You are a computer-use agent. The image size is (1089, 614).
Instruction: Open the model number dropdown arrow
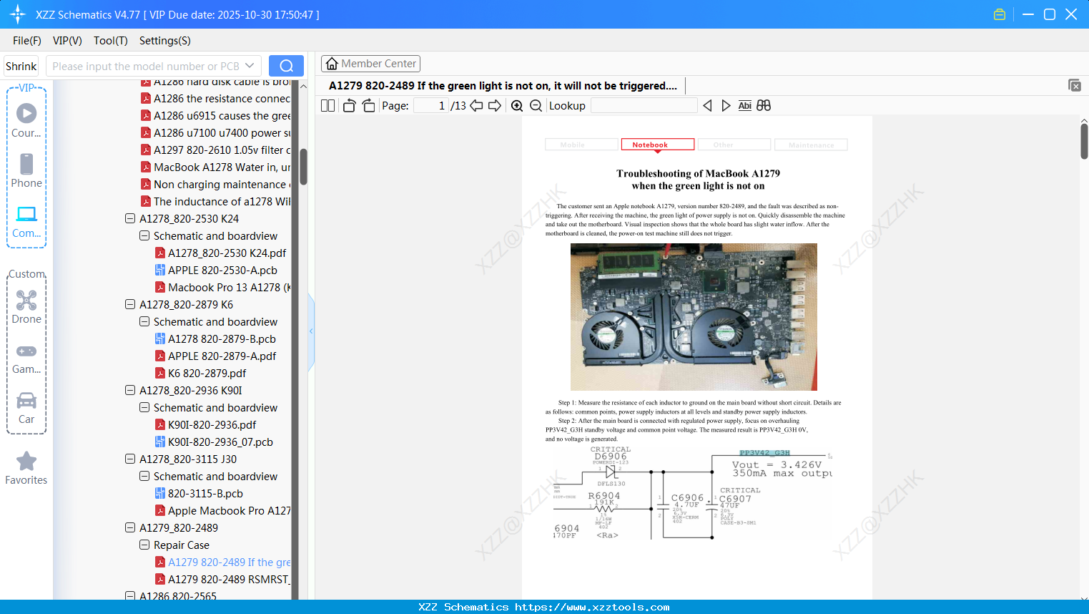[x=250, y=66]
